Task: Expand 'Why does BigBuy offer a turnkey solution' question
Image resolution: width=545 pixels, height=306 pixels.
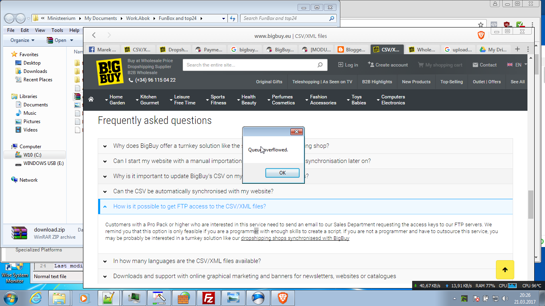Action: [x=305, y=146]
